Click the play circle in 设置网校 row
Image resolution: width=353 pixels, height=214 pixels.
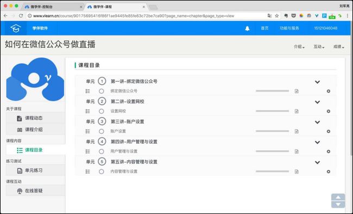(329, 111)
